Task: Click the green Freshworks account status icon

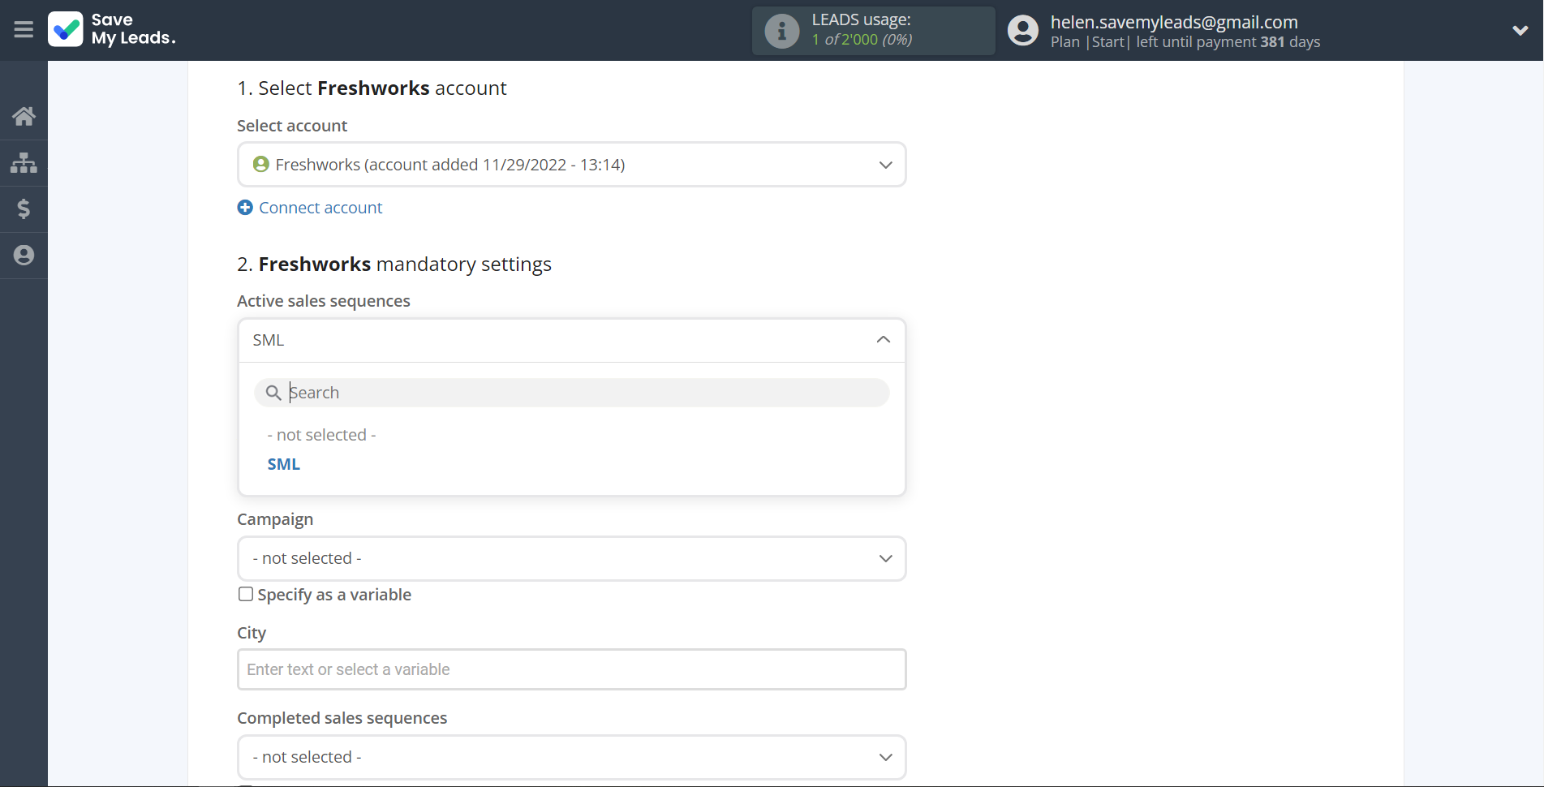Action: 260,164
